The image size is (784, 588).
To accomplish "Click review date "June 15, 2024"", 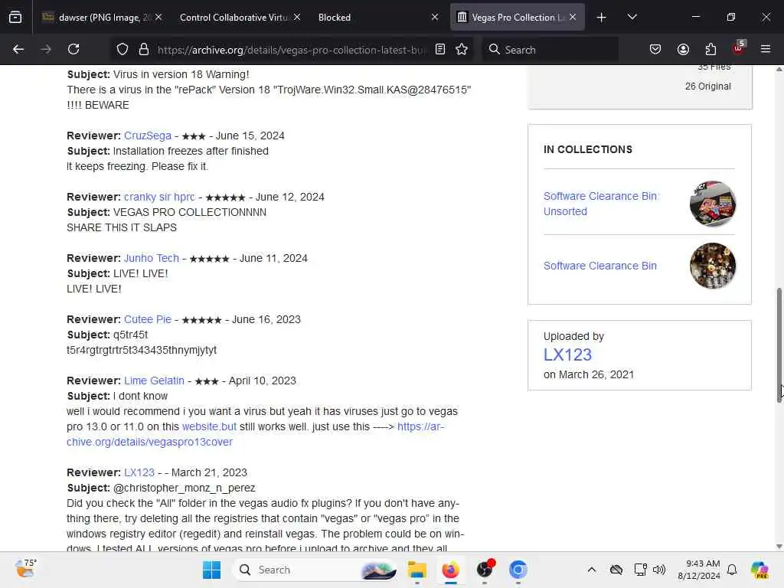I will pyautogui.click(x=250, y=136).
